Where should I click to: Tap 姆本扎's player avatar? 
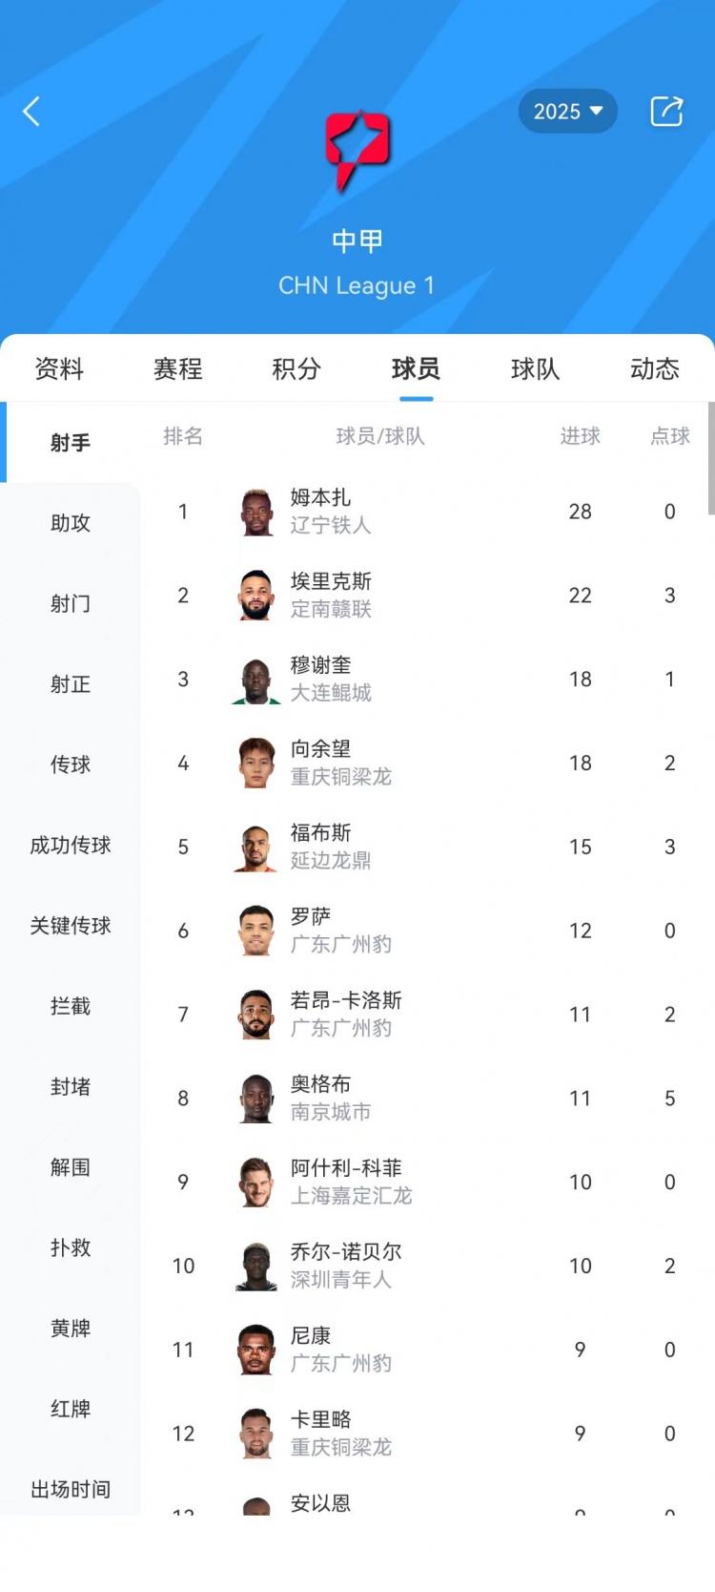tap(256, 513)
